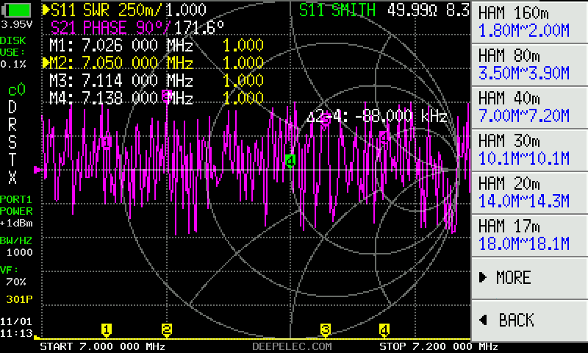Click the DISK USE 0.1% indicator

pos(13,52)
